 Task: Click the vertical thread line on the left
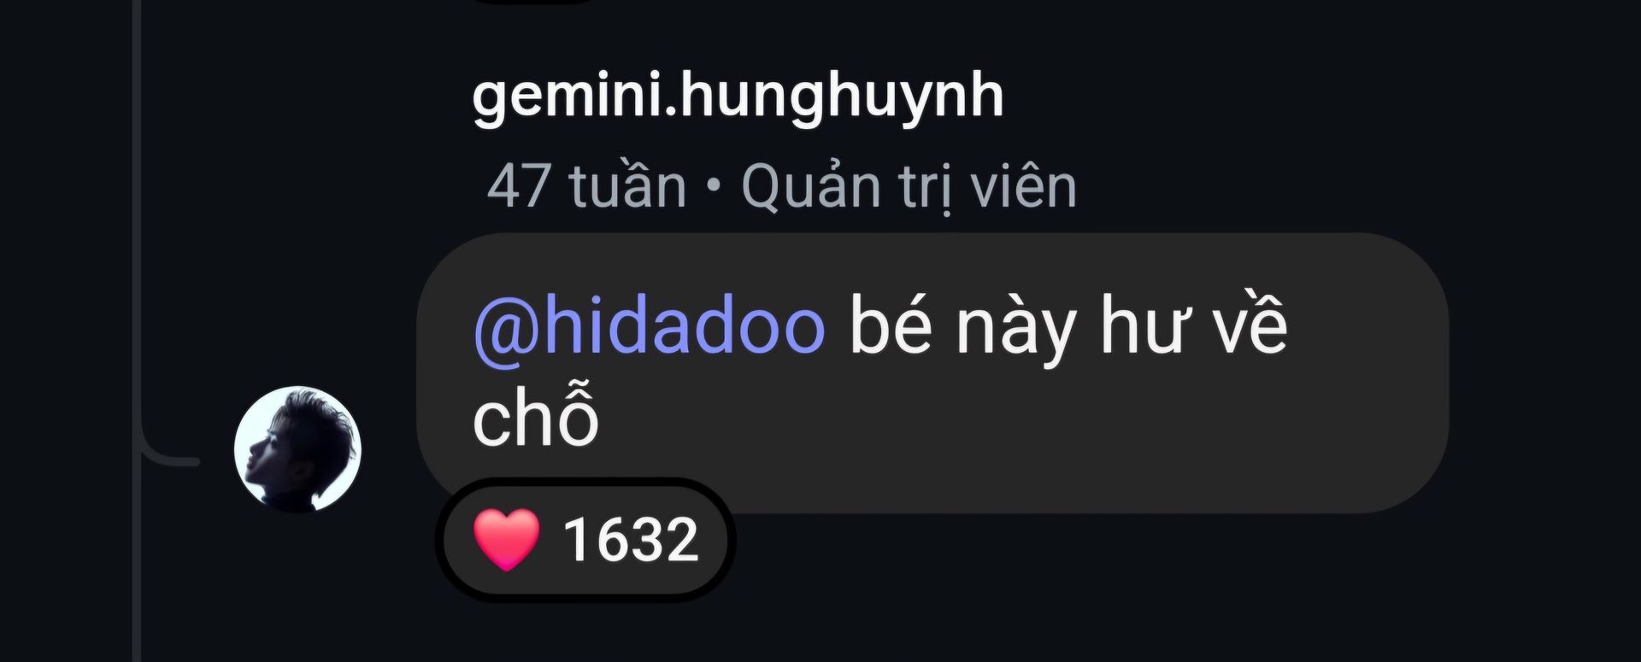click(x=137, y=214)
